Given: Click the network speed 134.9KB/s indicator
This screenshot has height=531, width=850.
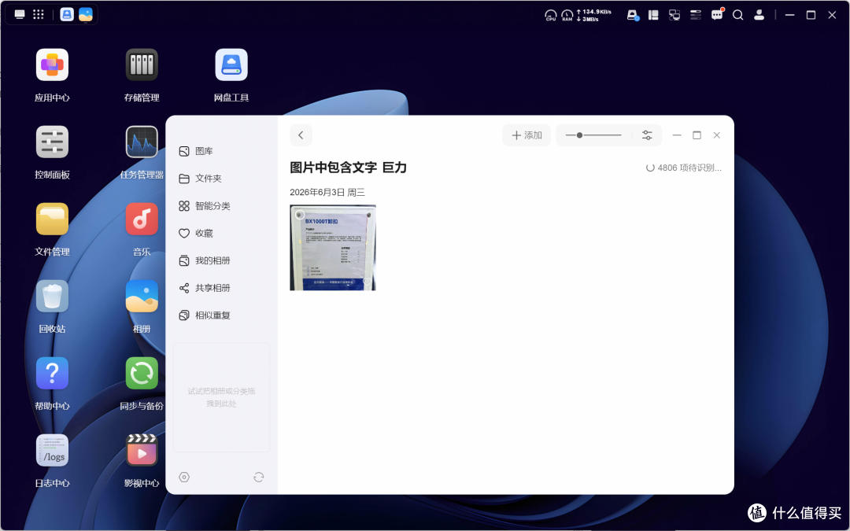Looking at the screenshot, I should (593, 15).
